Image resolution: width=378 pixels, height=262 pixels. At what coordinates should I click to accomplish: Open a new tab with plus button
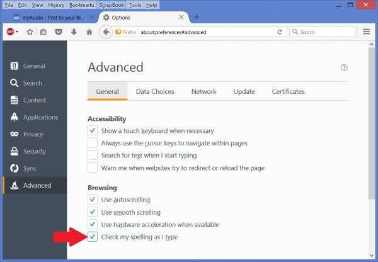click(x=197, y=18)
